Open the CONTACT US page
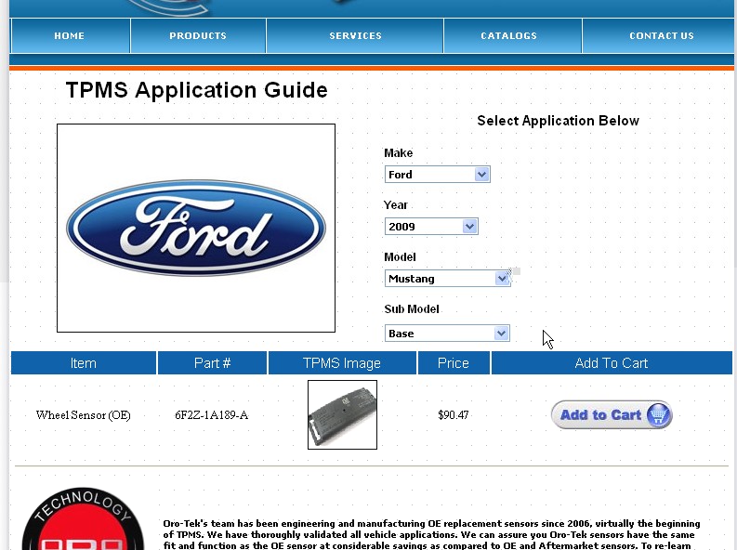737x550 pixels. [661, 36]
